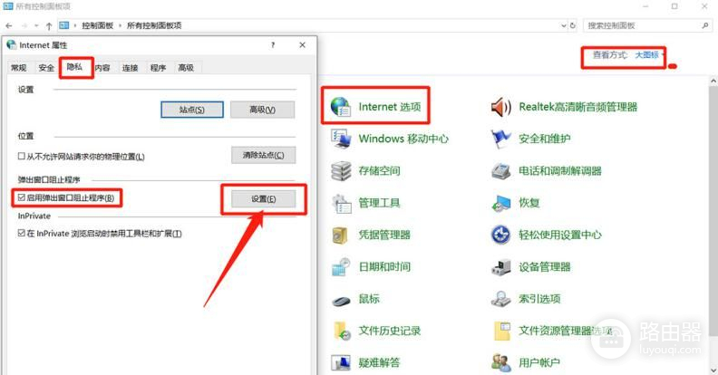Switch to the 高级 tab
The height and width of the screenshot is (375, 718).
click(186, 68)
